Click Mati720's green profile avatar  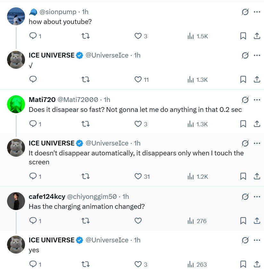[x=16, y=105]
